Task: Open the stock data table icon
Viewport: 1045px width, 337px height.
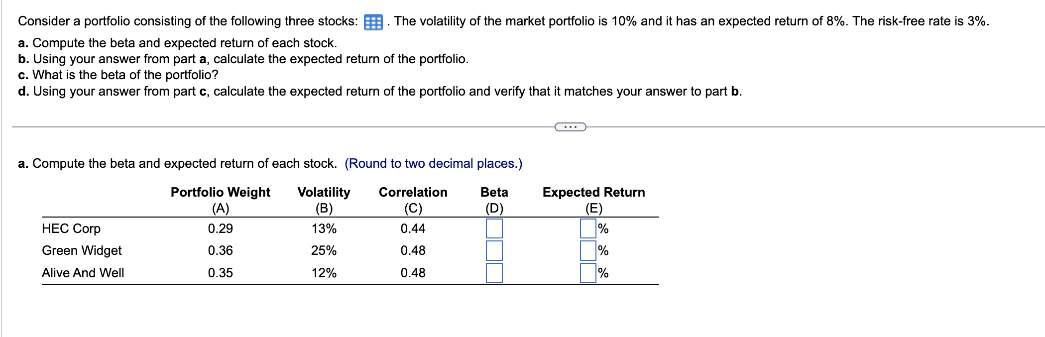Action: [x=373, y=22]
